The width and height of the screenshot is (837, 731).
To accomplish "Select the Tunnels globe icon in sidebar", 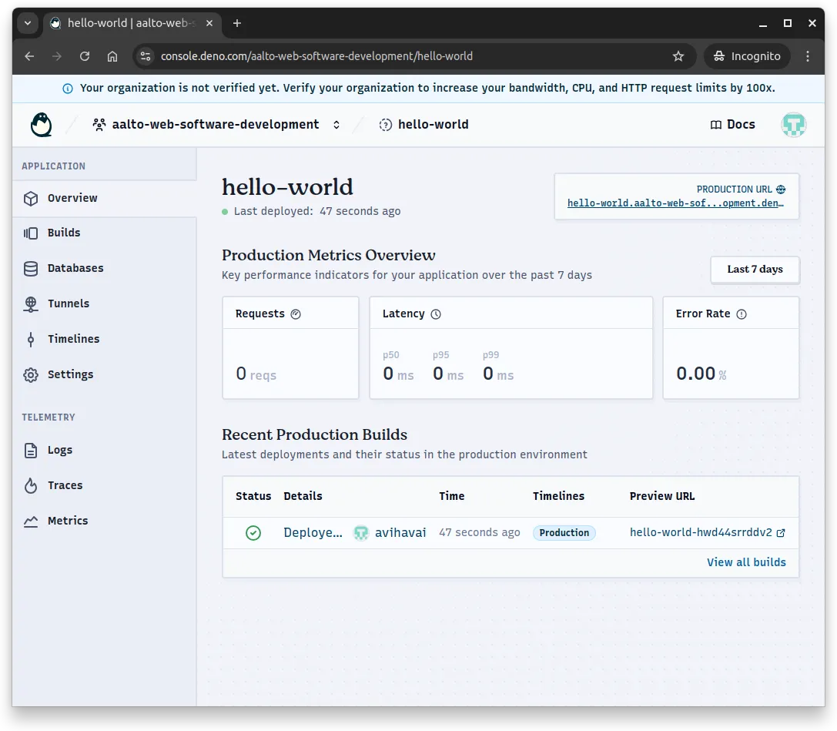I will 31,303.
